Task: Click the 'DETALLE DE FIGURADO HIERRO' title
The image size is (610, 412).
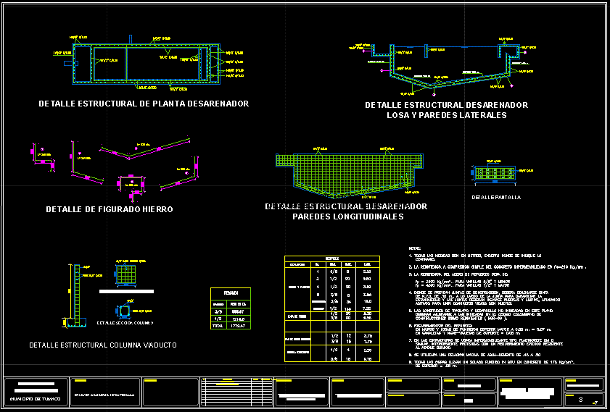Action: (x=110, y=209)
